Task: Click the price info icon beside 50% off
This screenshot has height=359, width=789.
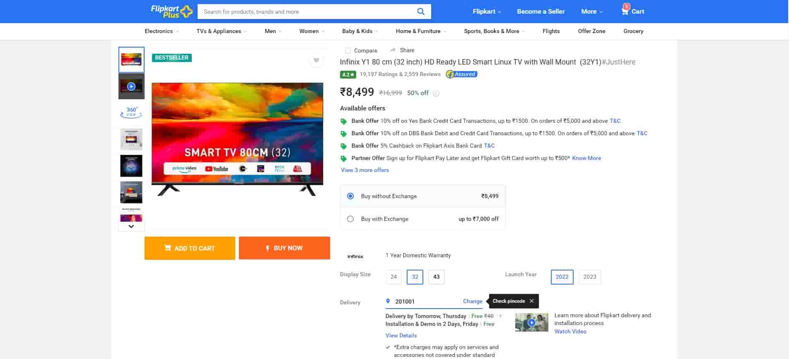Action: [x=436, y=93]
